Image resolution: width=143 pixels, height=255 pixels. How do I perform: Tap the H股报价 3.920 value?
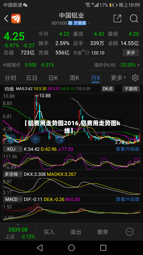tap(31, 65)
